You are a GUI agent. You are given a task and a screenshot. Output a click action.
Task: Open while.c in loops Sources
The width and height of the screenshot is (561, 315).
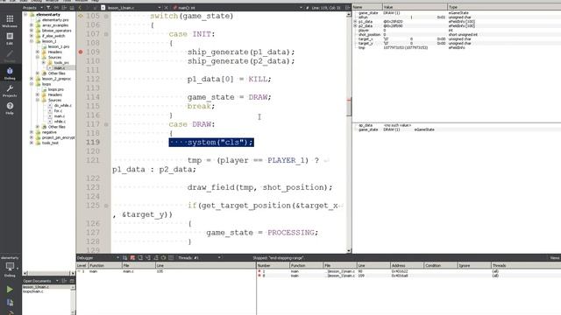(60, 122)
